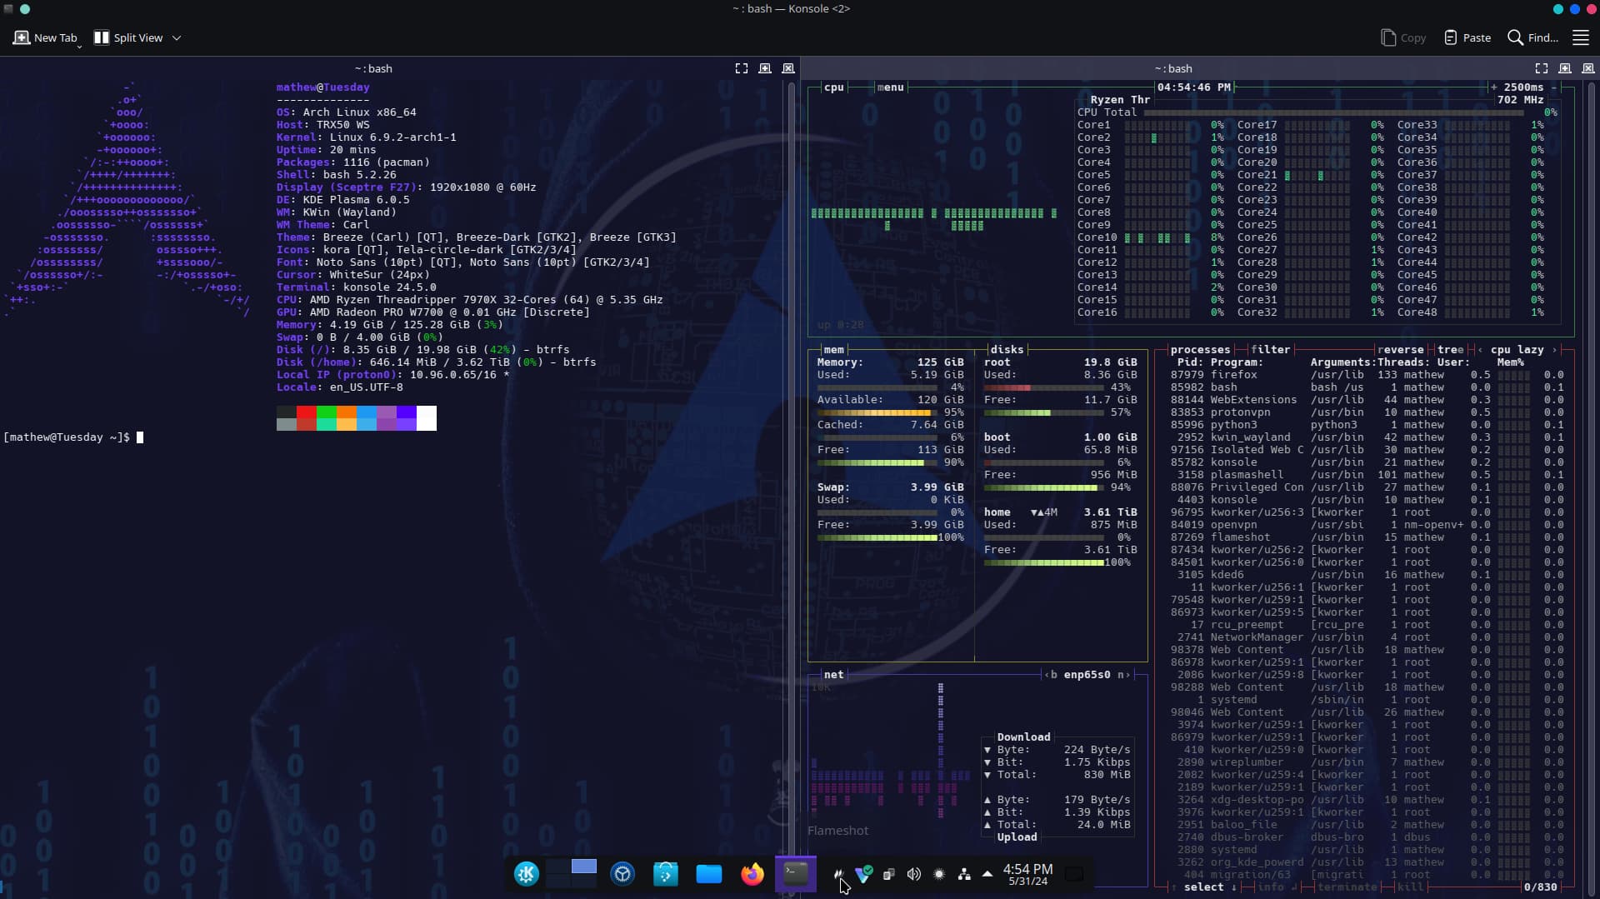Click the New Tab toolbar button
The image size is (1600, 899).
[x=46, y=38]
